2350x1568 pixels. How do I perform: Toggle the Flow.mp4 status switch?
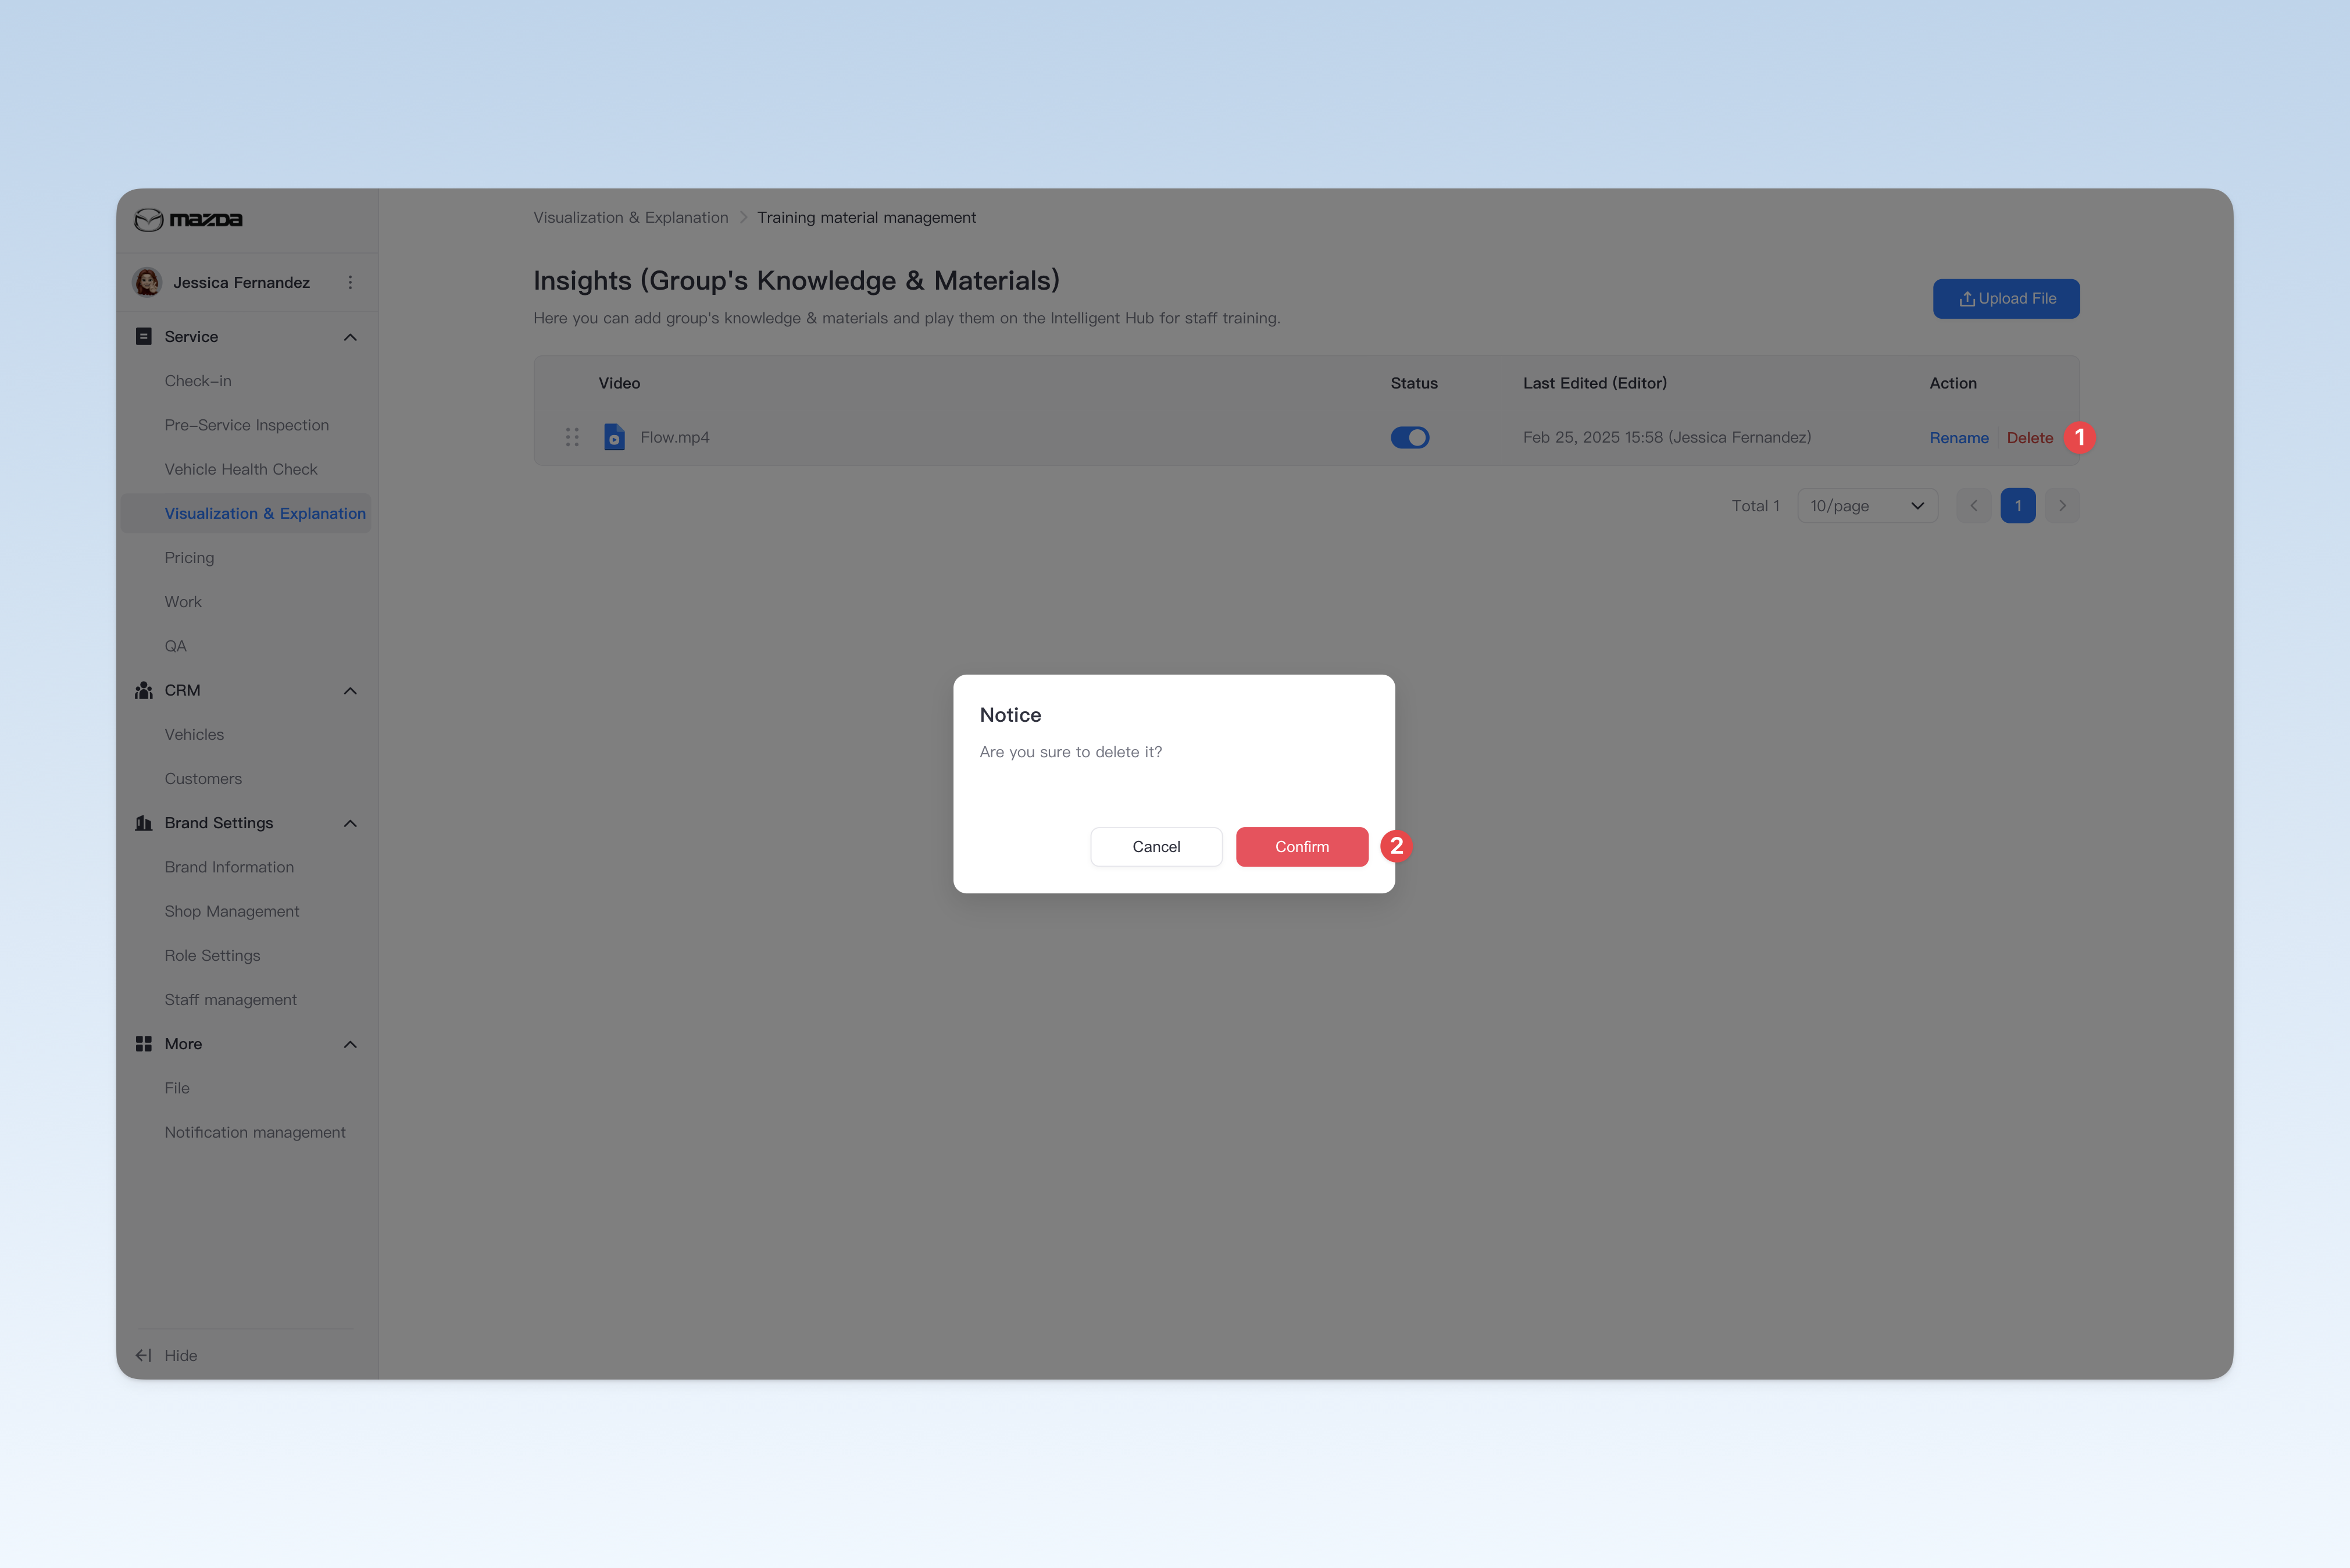click(x=1409, y=437)
